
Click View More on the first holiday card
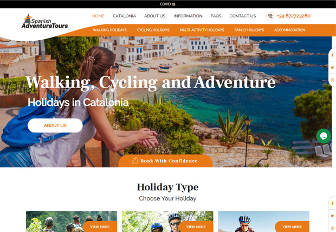[100, 227]
